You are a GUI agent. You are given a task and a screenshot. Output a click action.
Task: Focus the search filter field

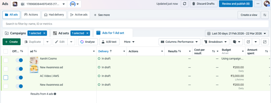(135, 24)
